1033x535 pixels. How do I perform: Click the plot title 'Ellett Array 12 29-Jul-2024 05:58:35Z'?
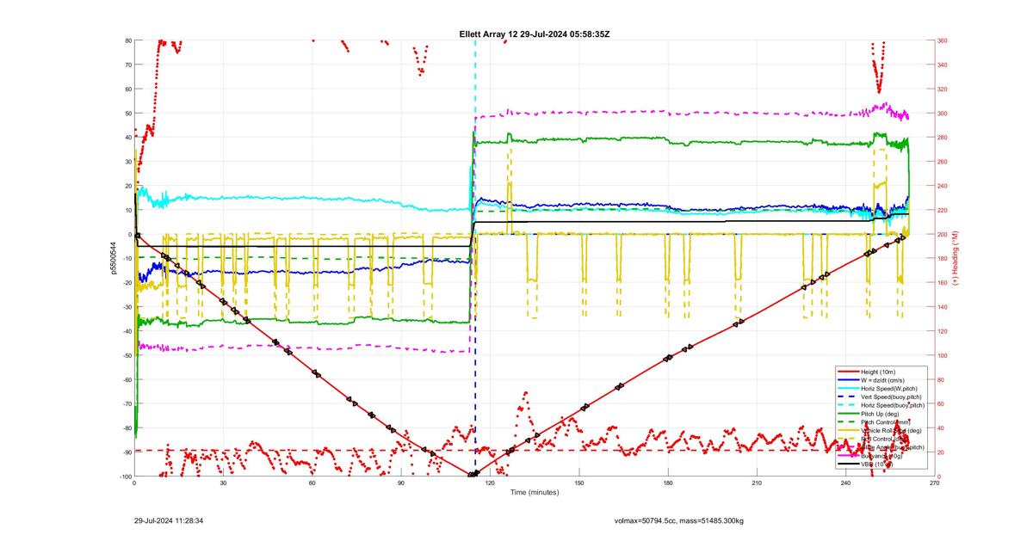535,34
